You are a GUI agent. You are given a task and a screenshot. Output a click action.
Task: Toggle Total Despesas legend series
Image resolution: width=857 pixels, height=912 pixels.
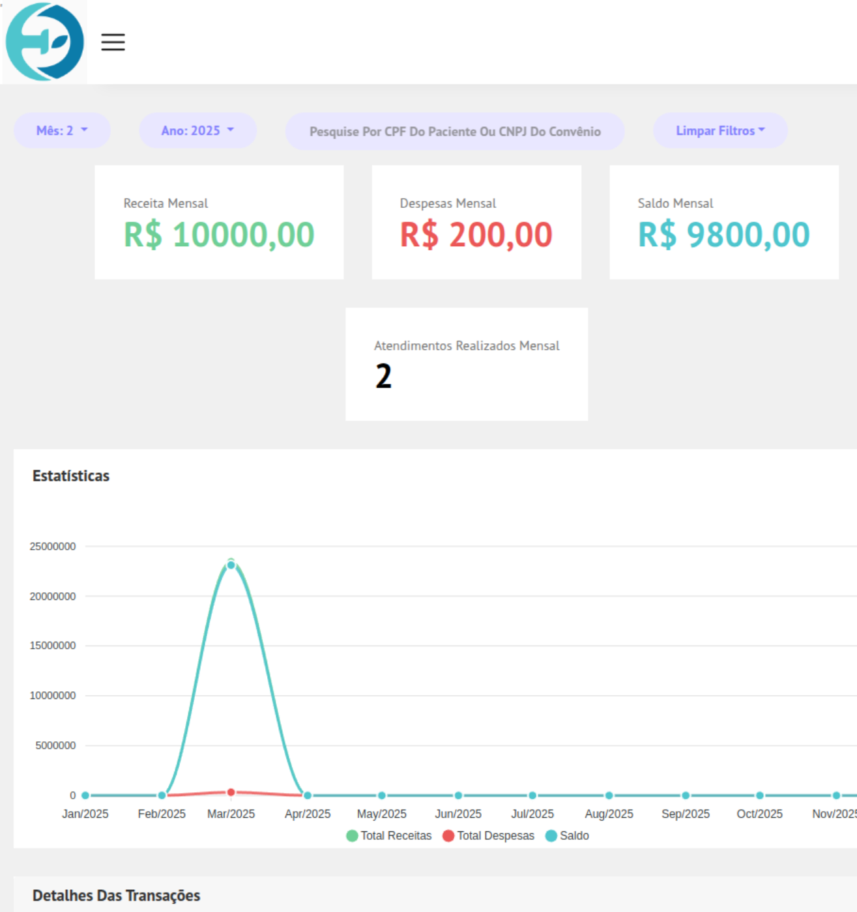tap(488, 836)
